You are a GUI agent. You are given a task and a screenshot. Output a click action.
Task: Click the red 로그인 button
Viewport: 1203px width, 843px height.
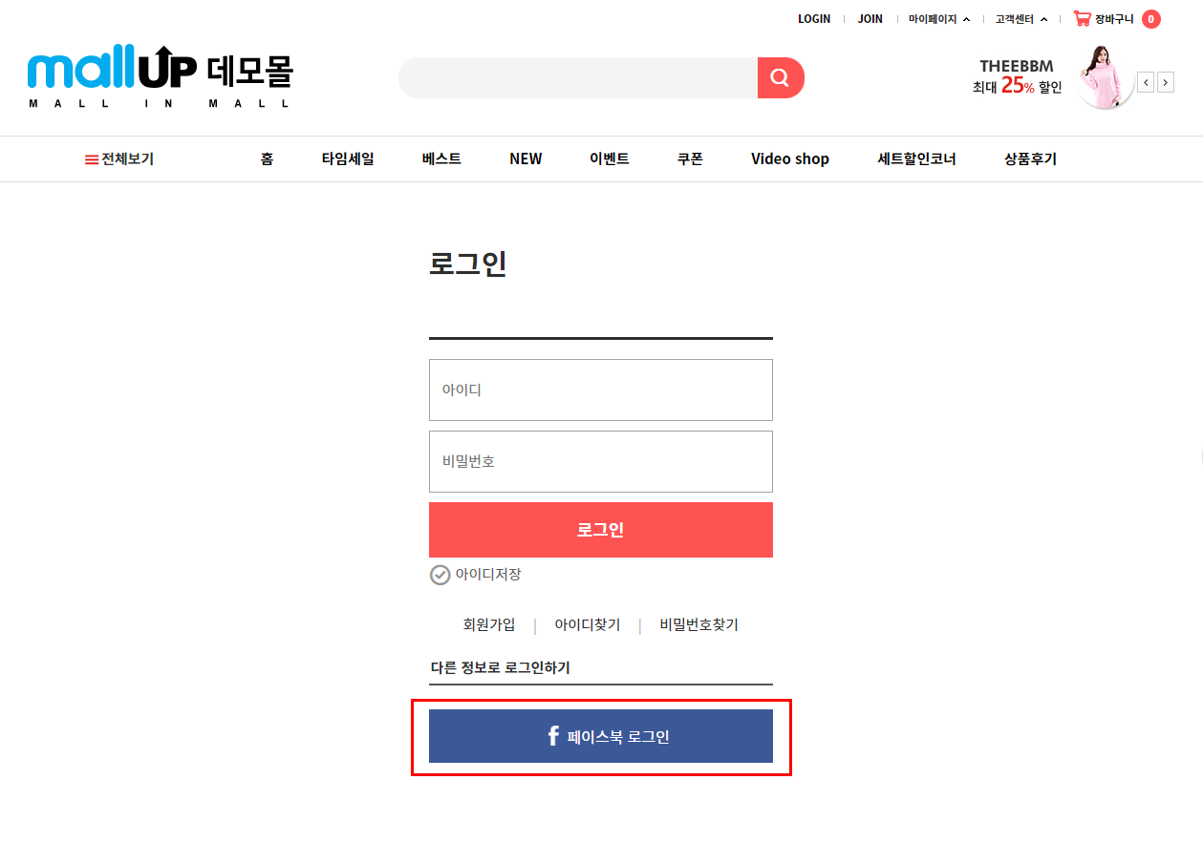tap(601, 530)
